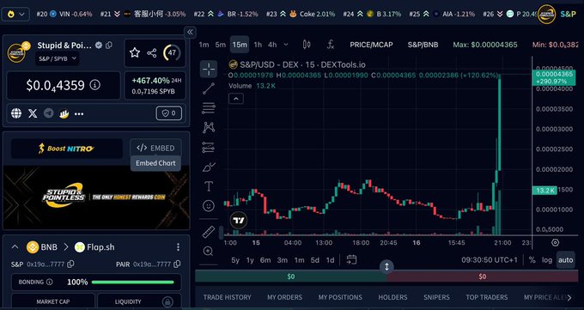The image size is (584, 310).
Task: Open the DEXT score gauge showing 47
Action: coord(172,52)
